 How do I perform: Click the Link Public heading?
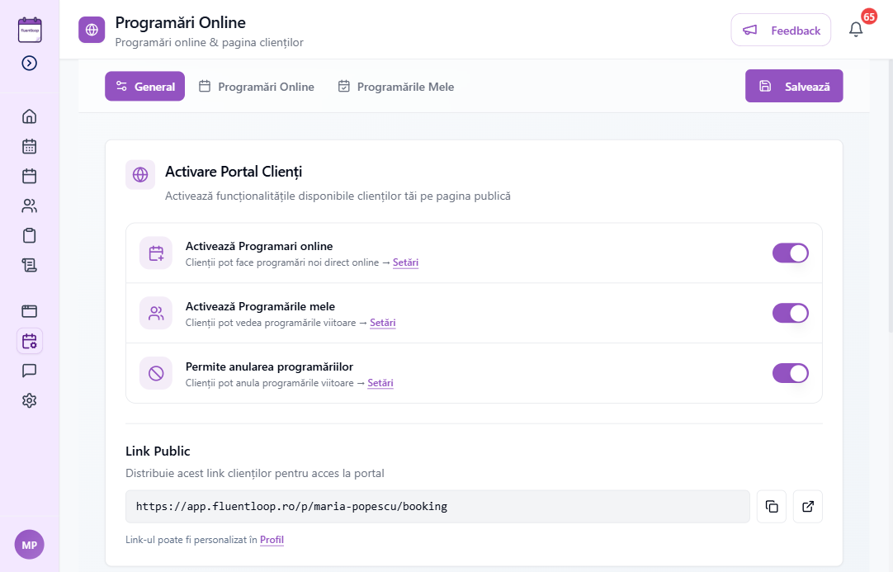(158, 451)
